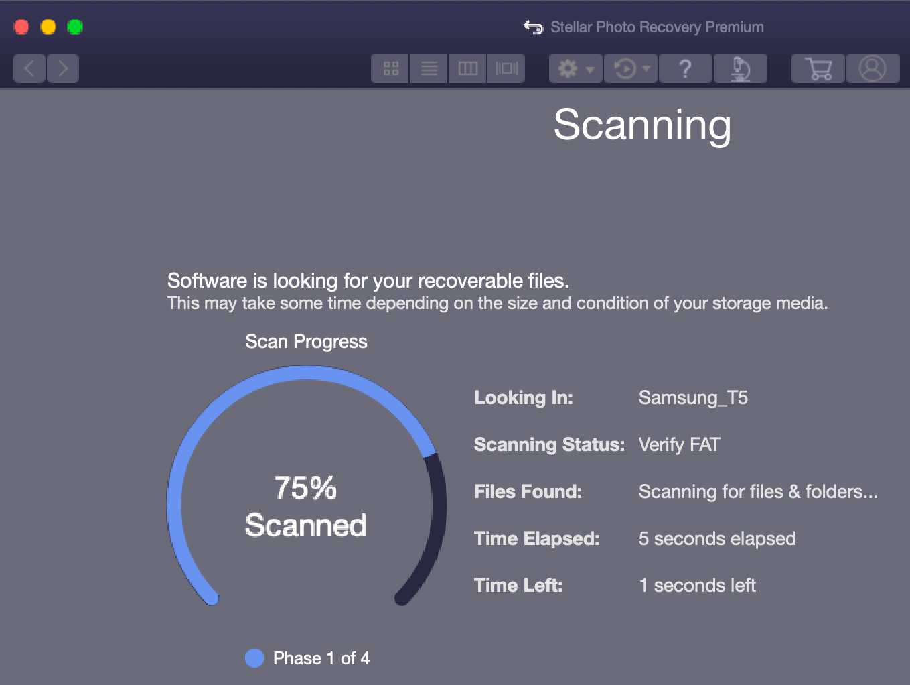Click the Scanning heading
910x685 pixels.
click(x=642, y=125)
